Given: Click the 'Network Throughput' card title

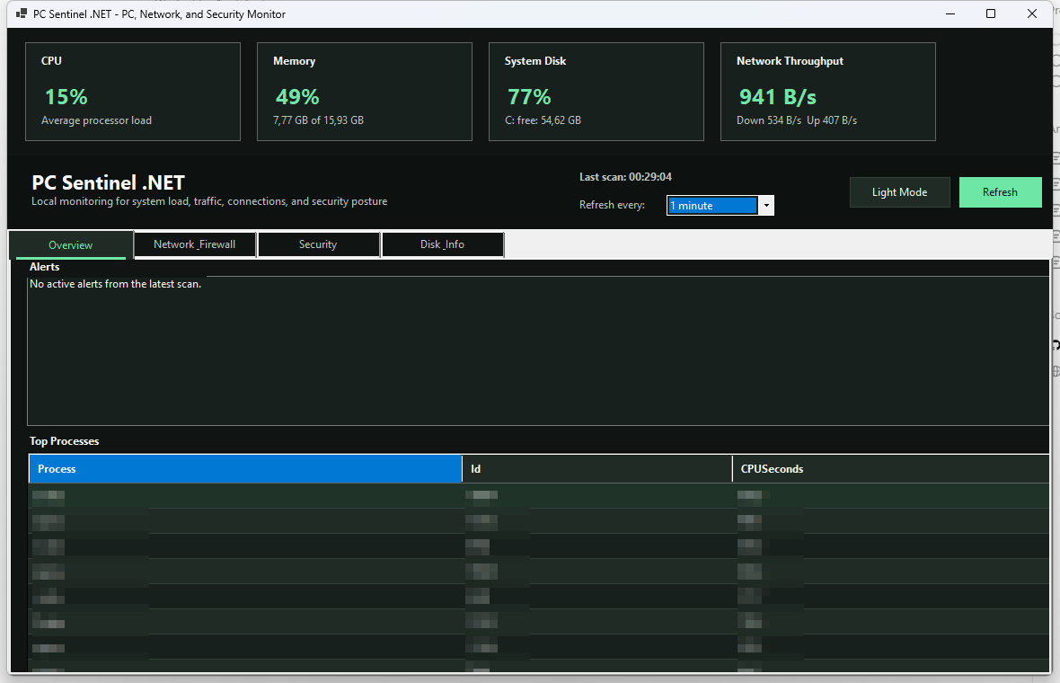Looking at the screenshot, I should coord(790,61).
